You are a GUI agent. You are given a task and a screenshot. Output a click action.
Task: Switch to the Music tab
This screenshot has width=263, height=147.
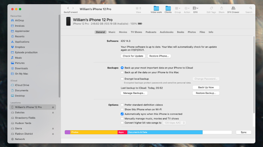click(x=112, y=32)
